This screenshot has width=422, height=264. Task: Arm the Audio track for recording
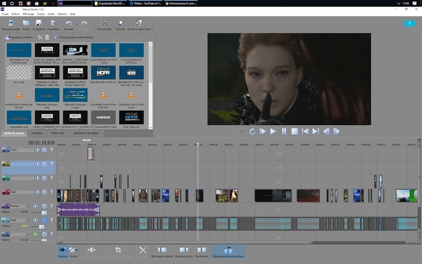pos(28,220)
